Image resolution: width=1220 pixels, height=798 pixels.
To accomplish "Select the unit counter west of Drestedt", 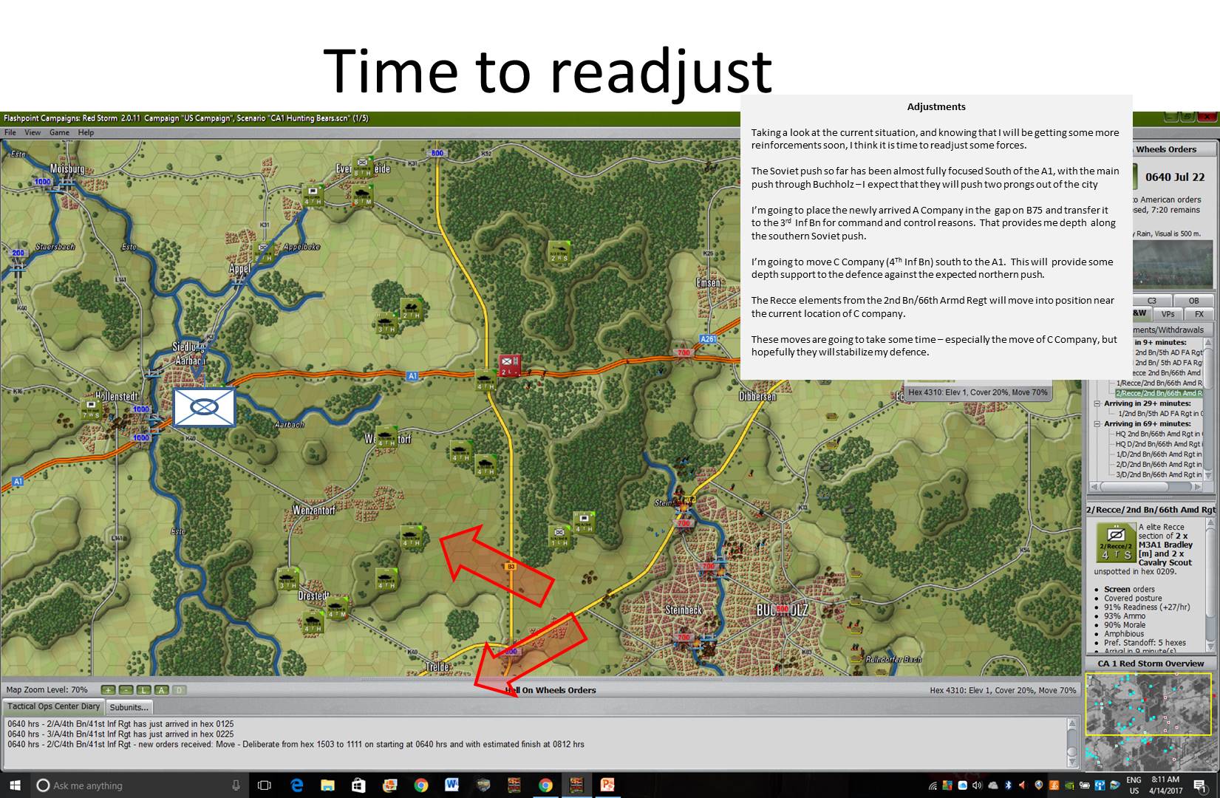I will click(x=288, y=579).
